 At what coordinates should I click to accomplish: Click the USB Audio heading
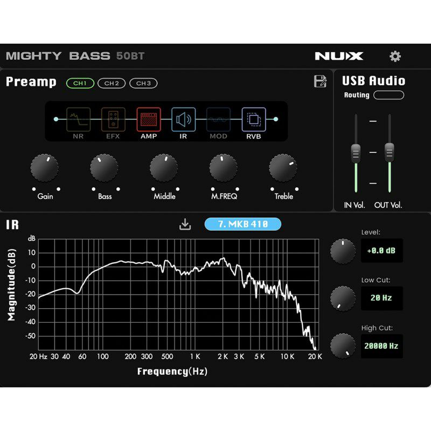point(373,81)
